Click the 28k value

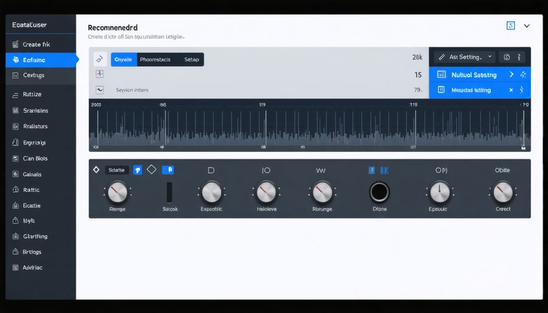417,57
